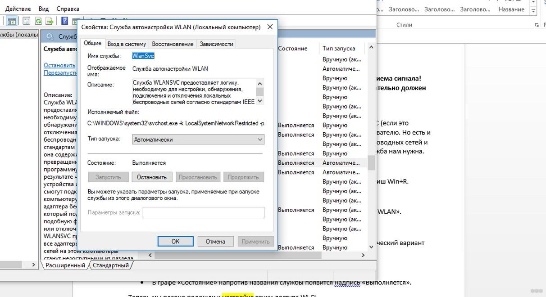
Task: Click the services list scroll-up arrow
Action: click(371, 47)
